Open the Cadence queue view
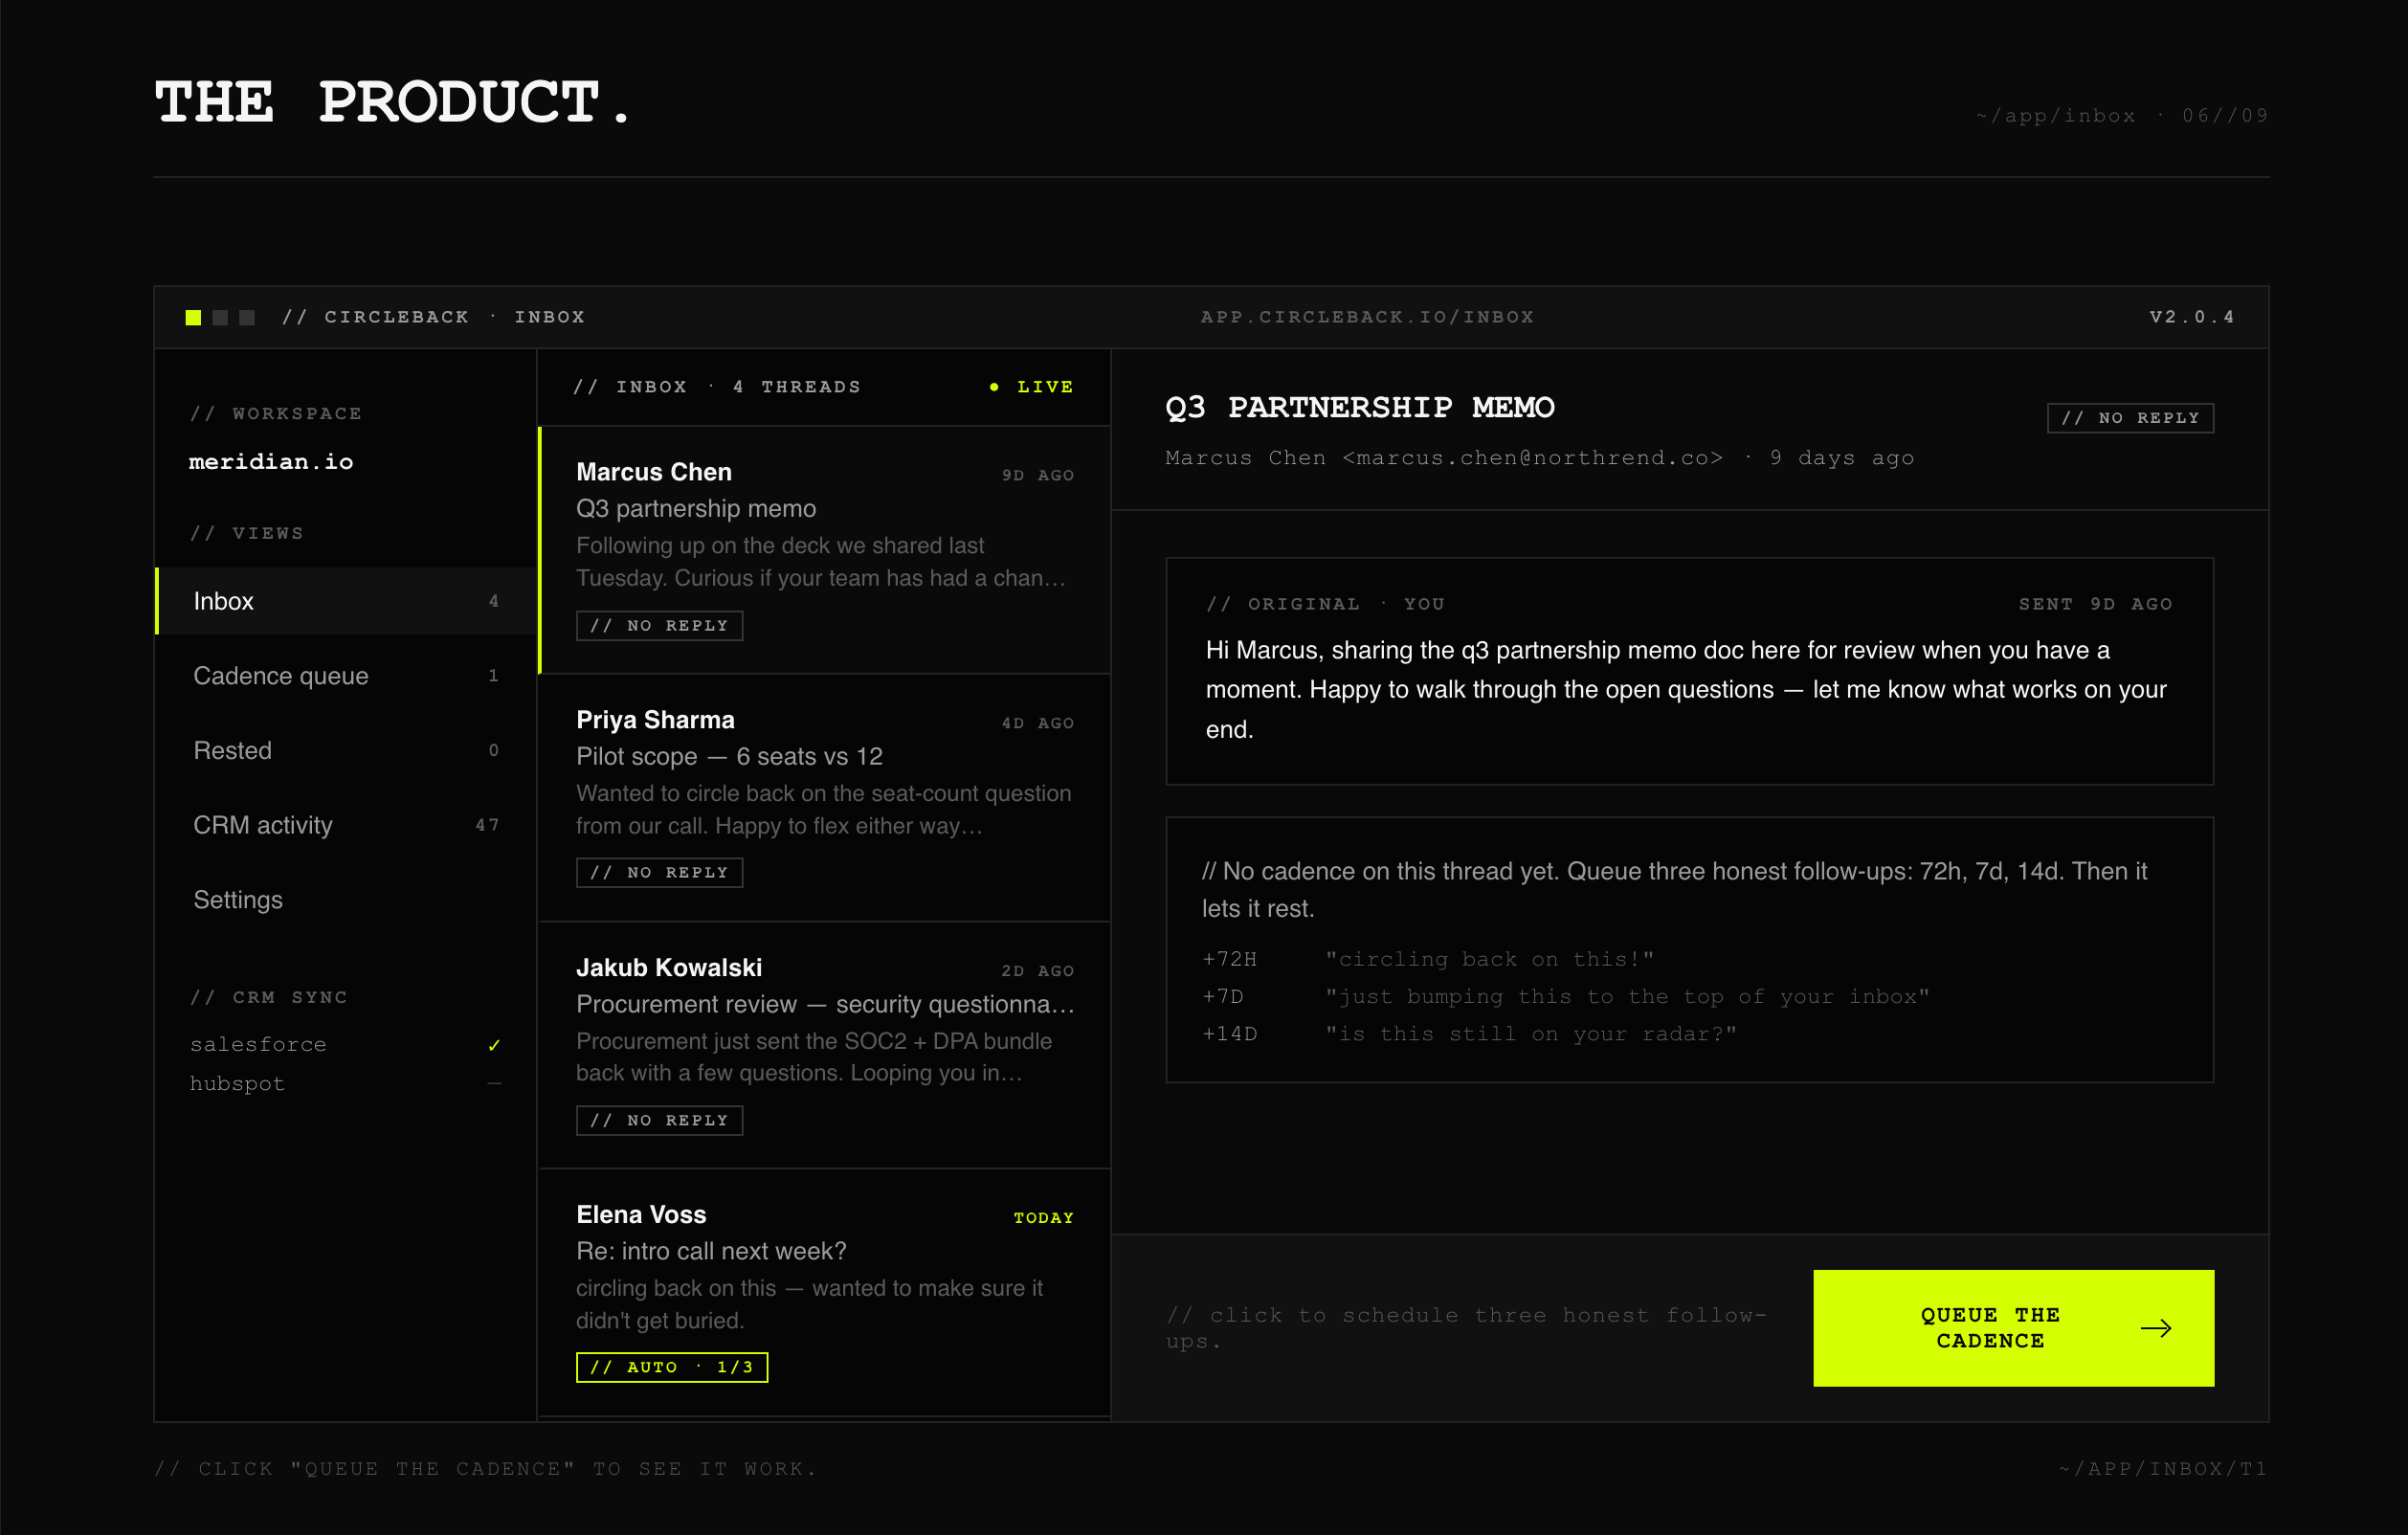2408x1535 pixels. 346,676
